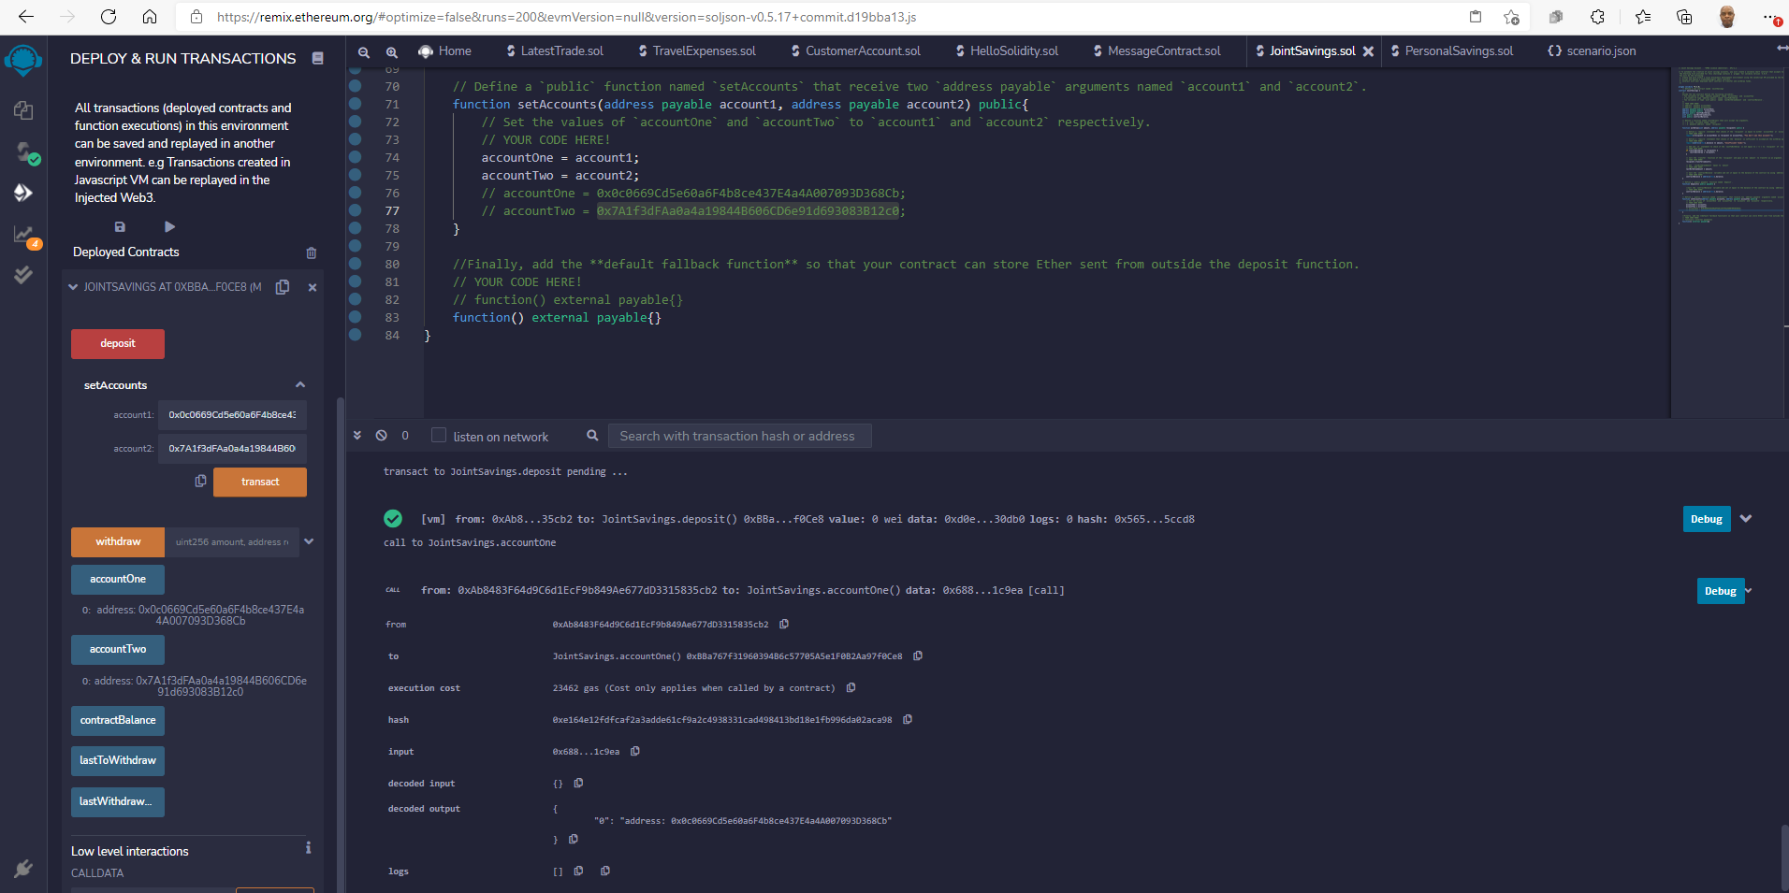Copy the JointSavings contract address
Image resolution: width=1789 pixels, height=893 pixels.
pos(283,287)
